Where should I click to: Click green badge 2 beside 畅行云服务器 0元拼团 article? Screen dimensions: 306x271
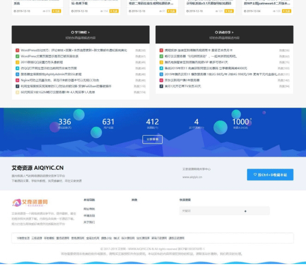[161, 56]
